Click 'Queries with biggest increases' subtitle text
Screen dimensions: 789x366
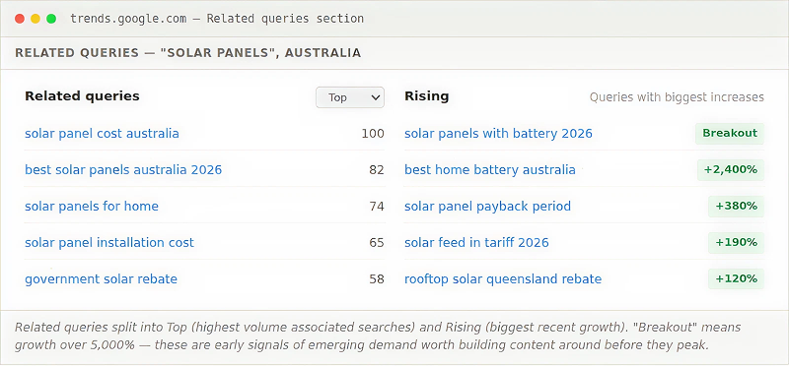tap(677, 96)
